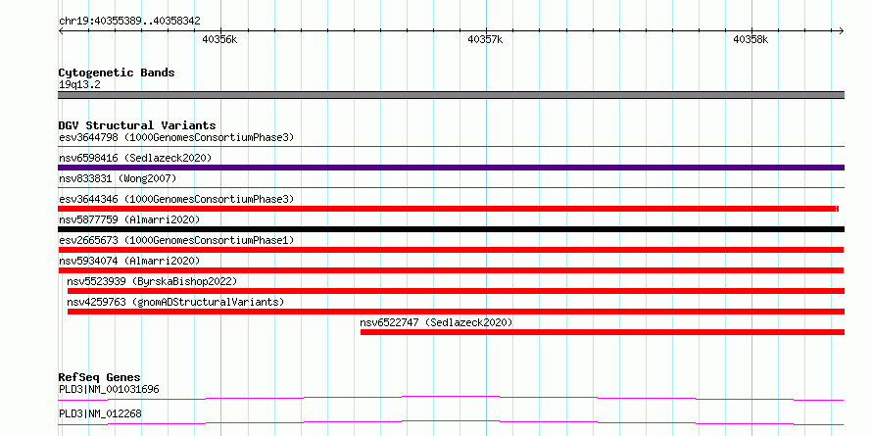Open variant label esv2665673
Screen dimensions: 872x436
pyautogui.click(x=176, y=240)
